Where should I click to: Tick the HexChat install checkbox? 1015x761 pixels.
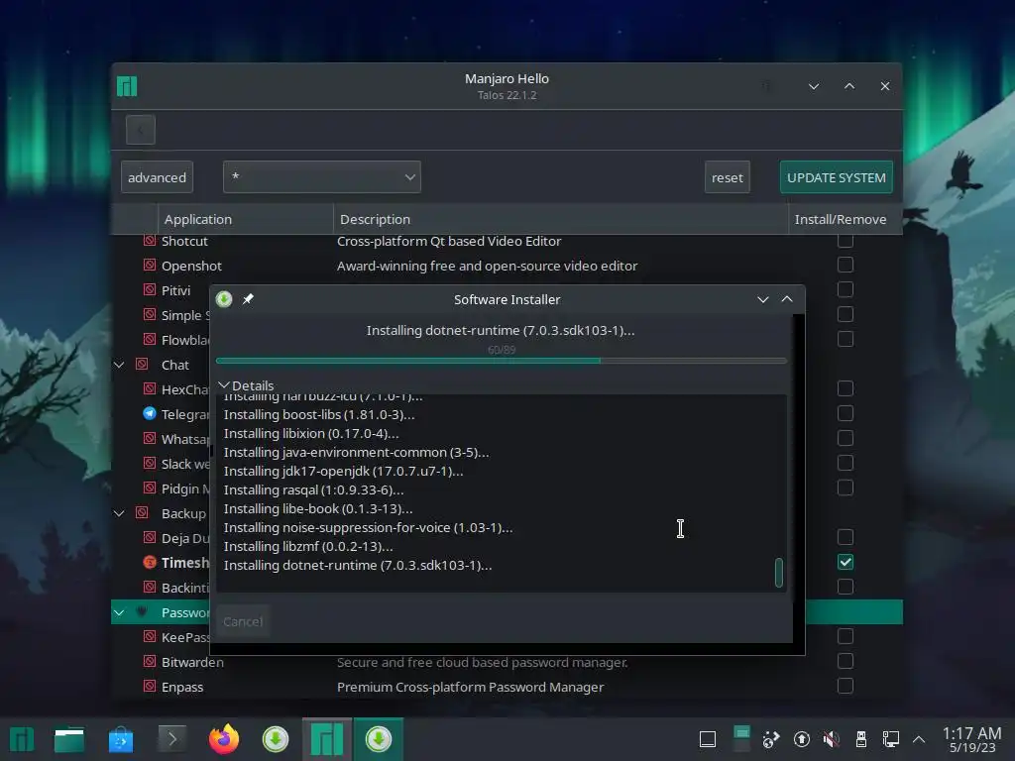pos(845,388)
